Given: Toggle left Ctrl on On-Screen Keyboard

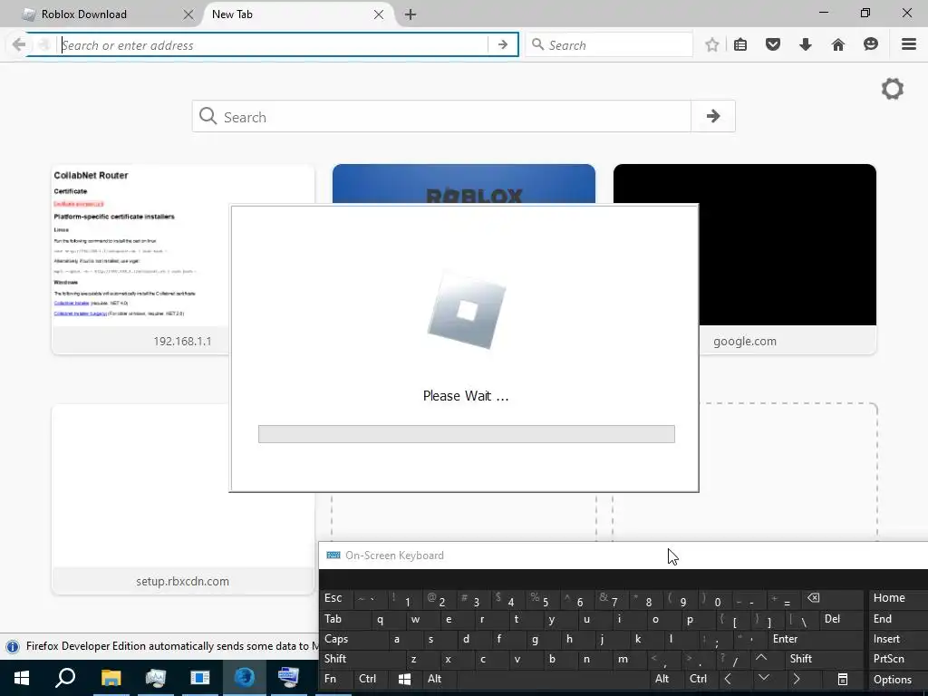Looking at the screenshot, I should point(370,679).
